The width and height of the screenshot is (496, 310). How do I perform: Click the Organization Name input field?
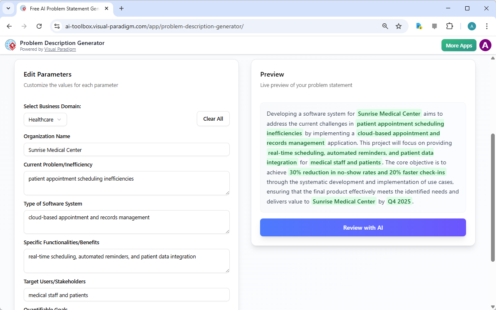(x=126, y=149)
